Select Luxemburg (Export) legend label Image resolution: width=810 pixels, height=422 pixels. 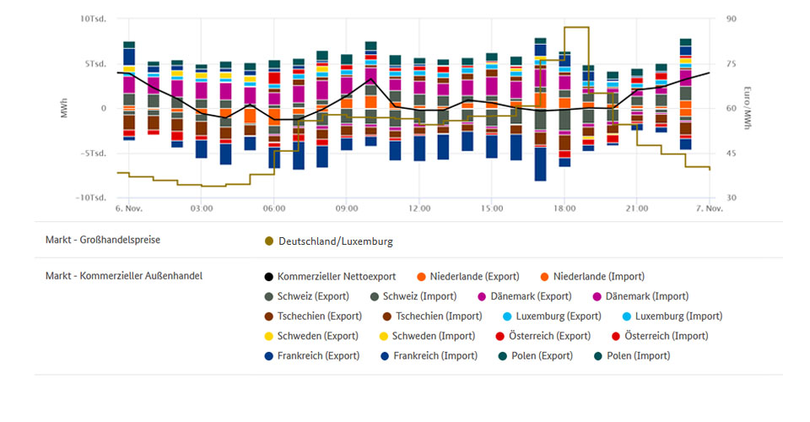click(552, 316)
